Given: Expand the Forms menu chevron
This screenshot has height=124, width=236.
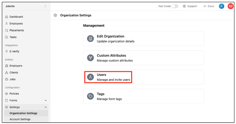Looking at the screenshot, I should pos(46,100).
